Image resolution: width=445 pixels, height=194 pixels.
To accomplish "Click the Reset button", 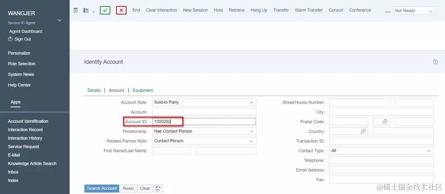I will pos(128,189).
